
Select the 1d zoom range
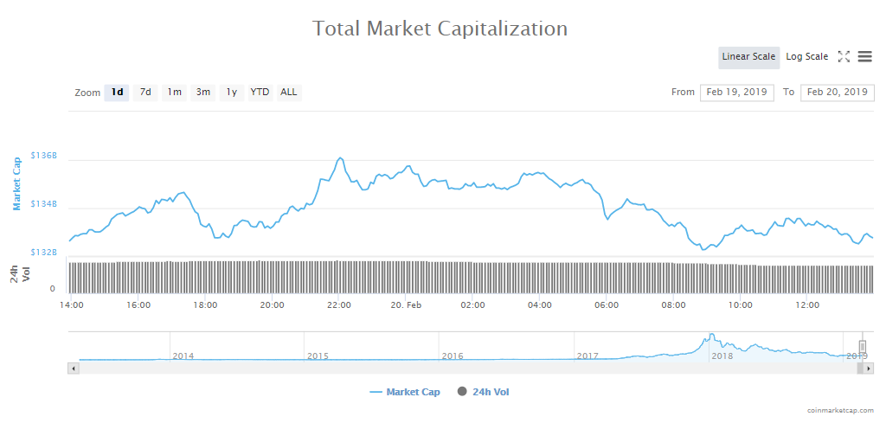(x=117, y=92)
